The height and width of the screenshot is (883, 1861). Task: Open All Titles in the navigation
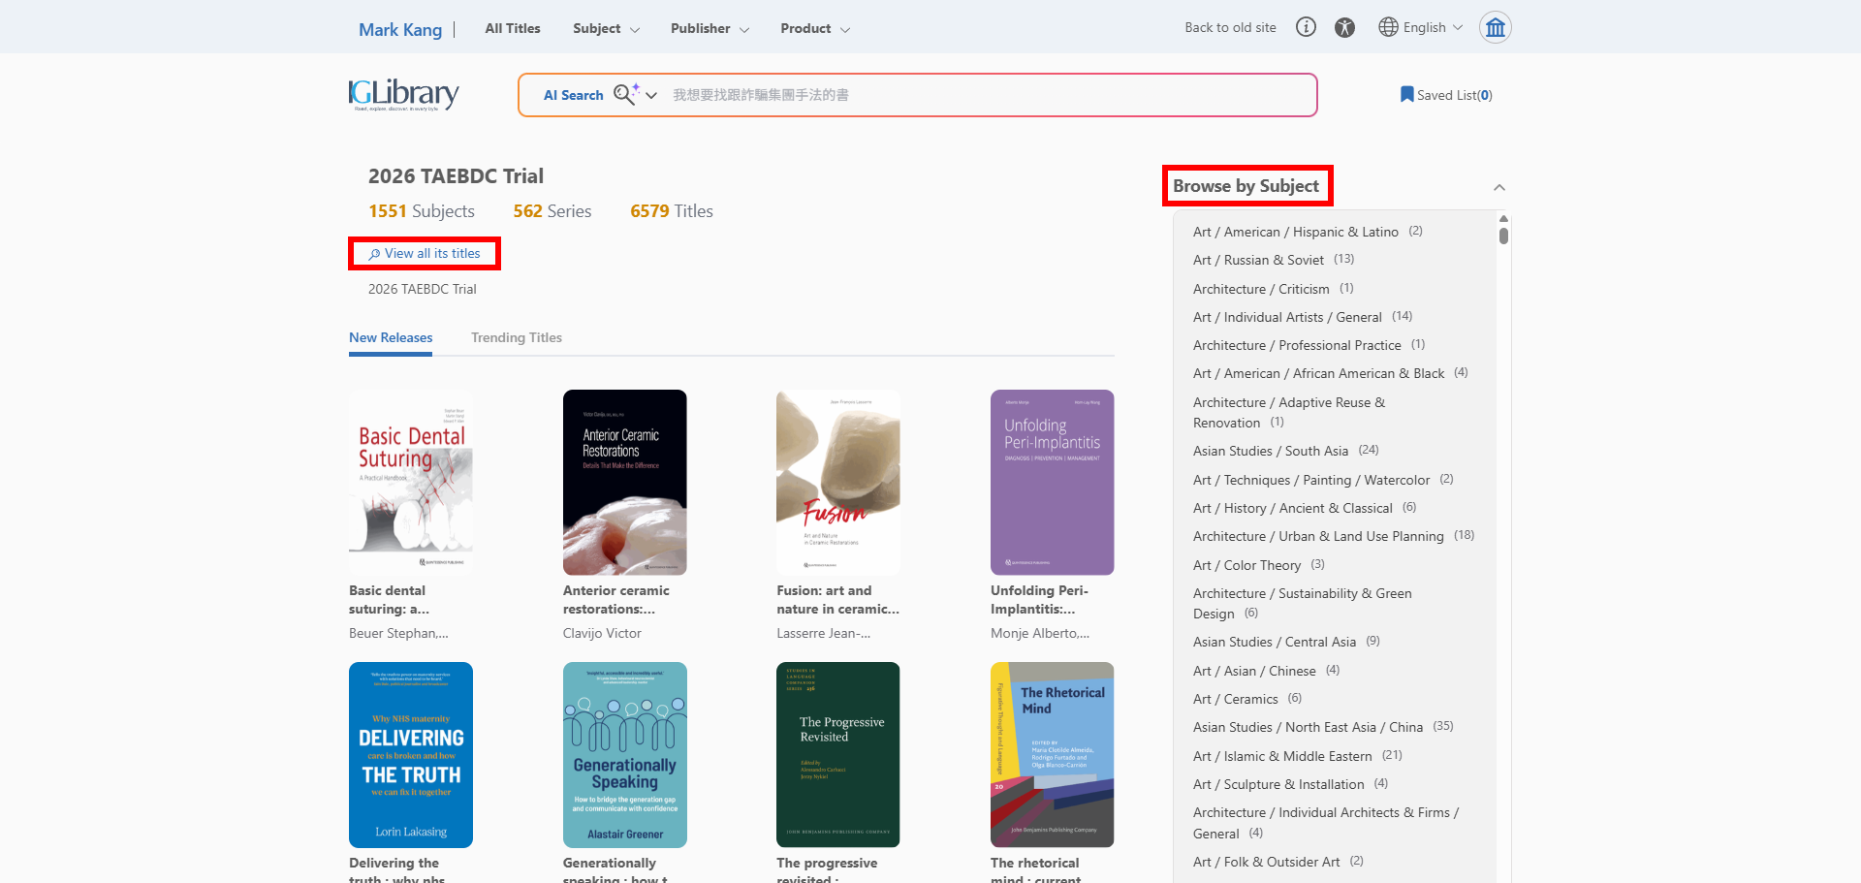point(513,29)
